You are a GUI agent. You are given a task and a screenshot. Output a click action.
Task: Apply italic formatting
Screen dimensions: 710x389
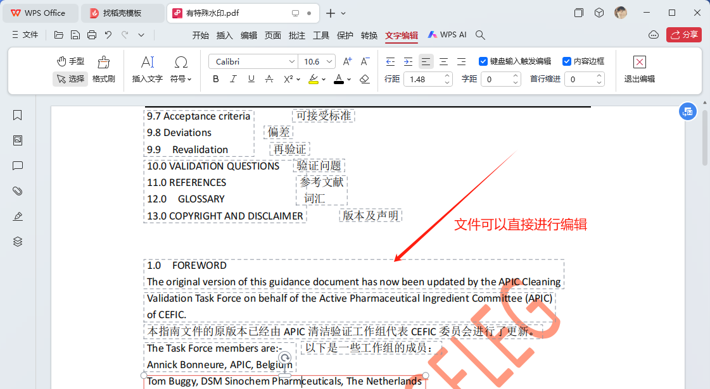233,79
